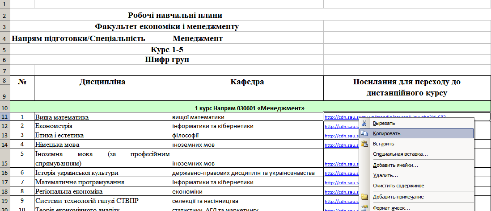Click the title 'Робочі навчальні плани'

175,15
